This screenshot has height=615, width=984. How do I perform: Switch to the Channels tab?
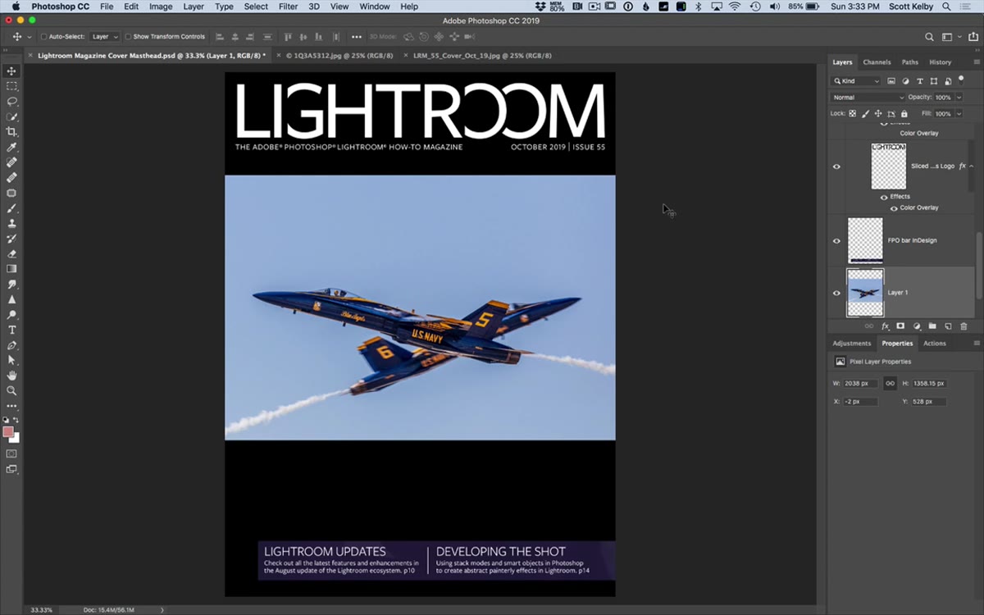coord(877,62)
